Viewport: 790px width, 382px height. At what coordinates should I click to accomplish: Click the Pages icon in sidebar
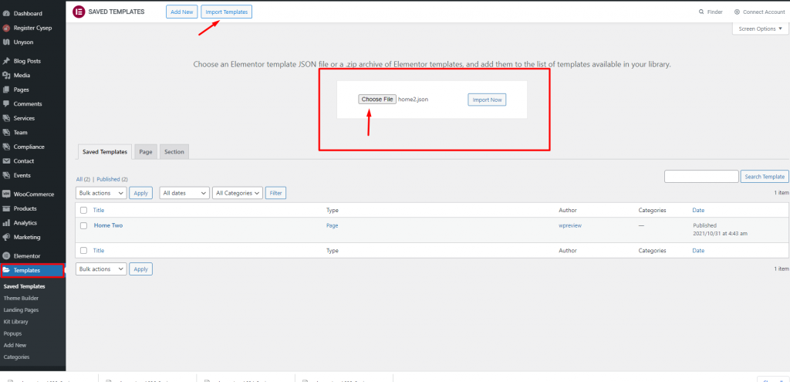click(x=6, y=90)
